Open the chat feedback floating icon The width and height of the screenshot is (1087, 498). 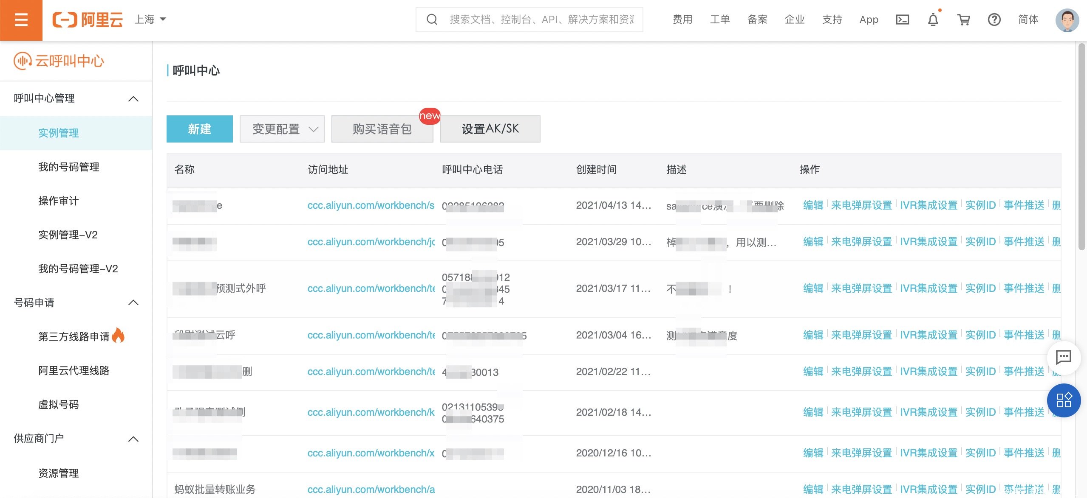click(1063, 357)
